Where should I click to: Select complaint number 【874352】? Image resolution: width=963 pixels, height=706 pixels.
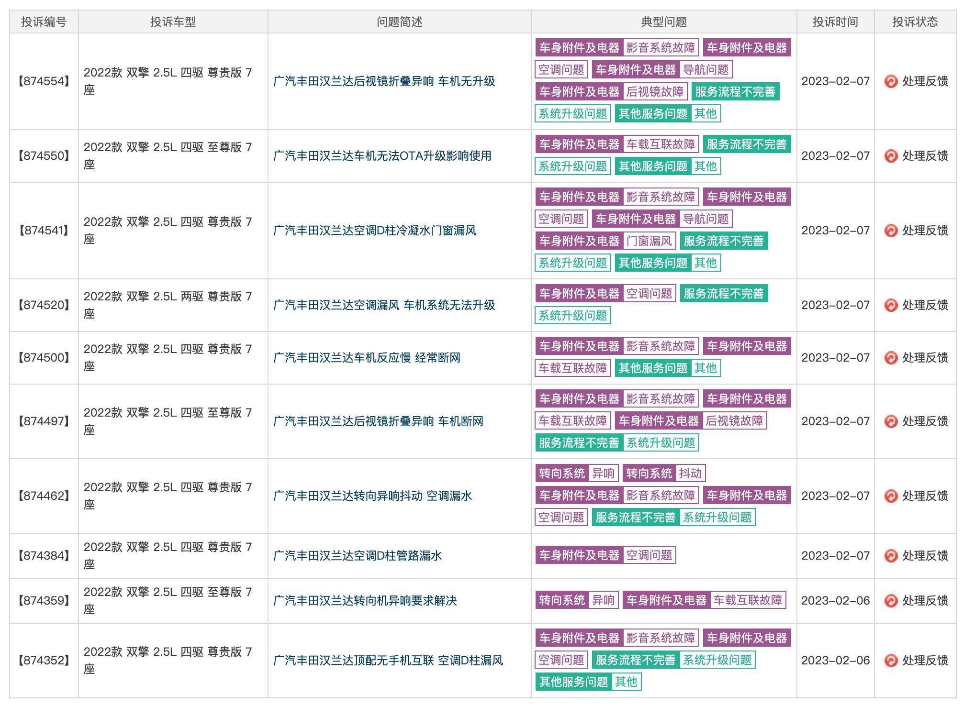click(x=44, y=661)
